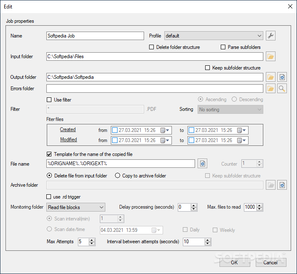Toggle the Use filter checkbox

click(x=49, y=99)
